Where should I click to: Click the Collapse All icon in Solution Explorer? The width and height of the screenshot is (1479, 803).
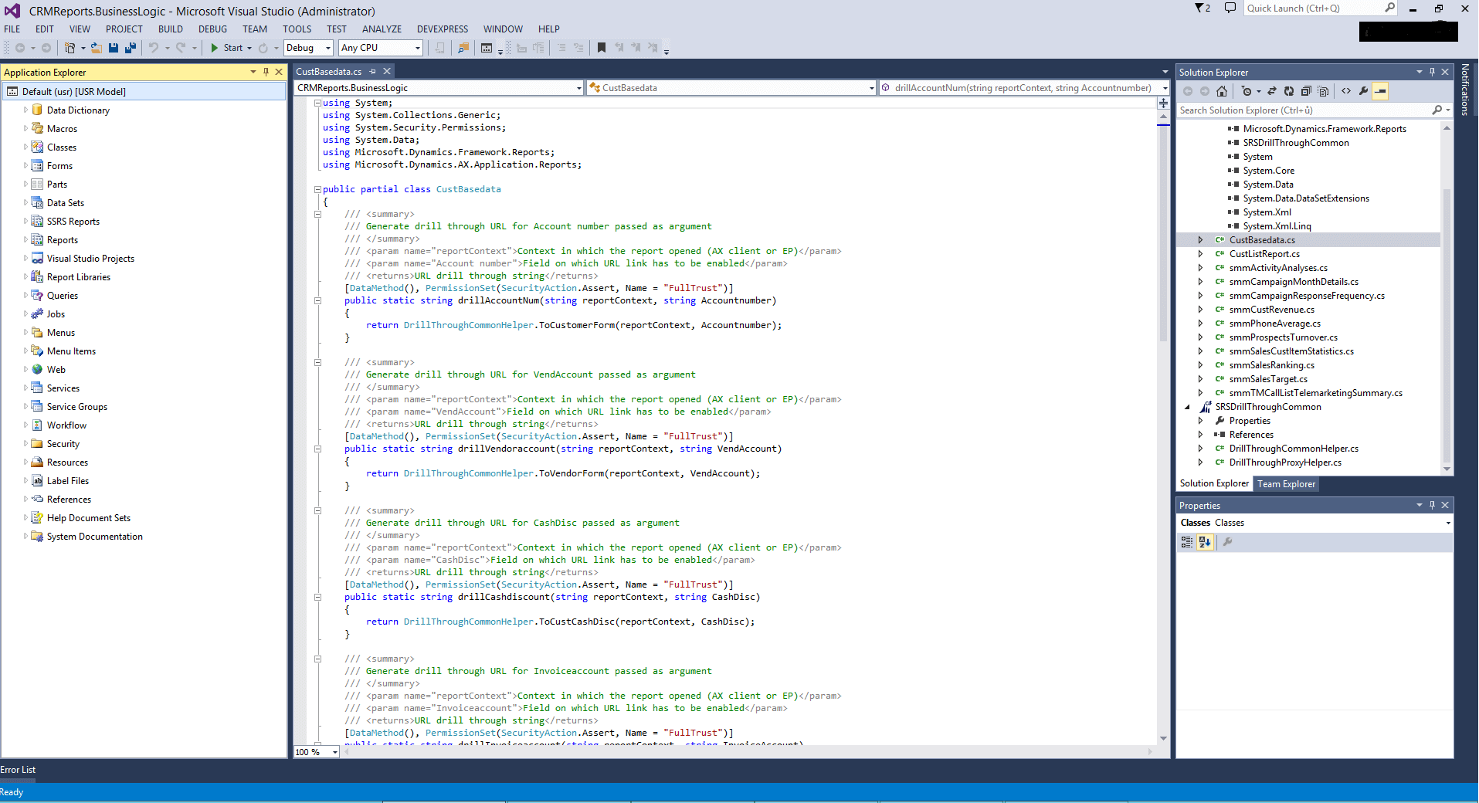(x=1306, y=91)
